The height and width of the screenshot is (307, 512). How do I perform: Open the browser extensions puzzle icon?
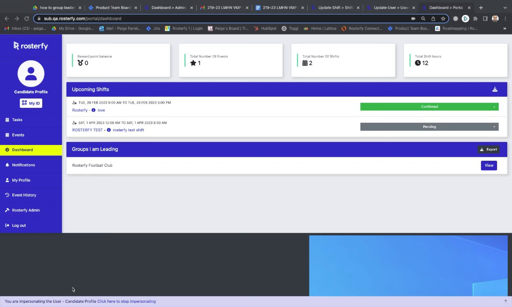475,19
